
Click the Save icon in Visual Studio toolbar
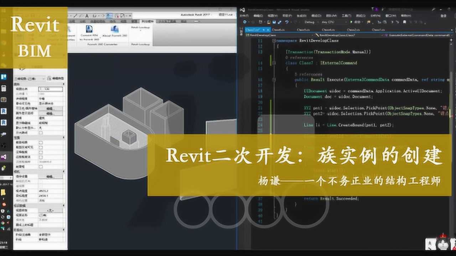pos(274,22)
